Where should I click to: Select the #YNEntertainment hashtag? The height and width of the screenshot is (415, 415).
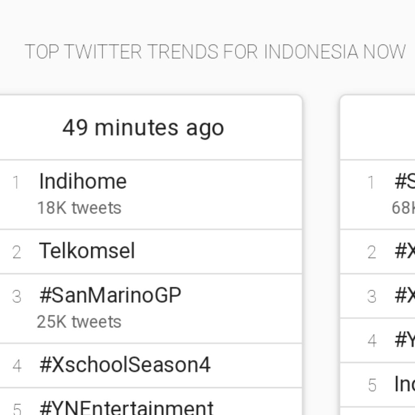point(126,407)
